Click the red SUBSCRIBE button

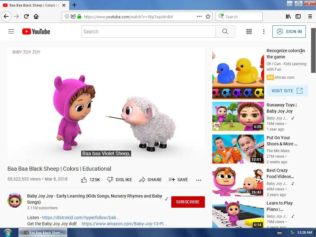pos(188,202)
